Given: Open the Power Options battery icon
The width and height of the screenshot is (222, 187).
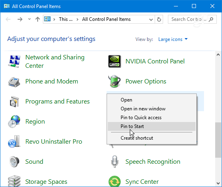Looking at the screenshot, I should click(x=115, y=81).
